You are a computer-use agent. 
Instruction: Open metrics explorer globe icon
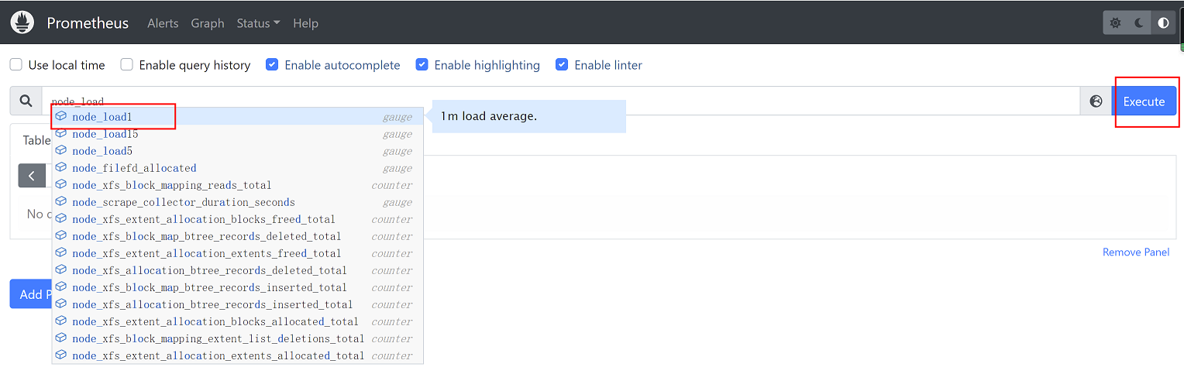pos(1096,101)
